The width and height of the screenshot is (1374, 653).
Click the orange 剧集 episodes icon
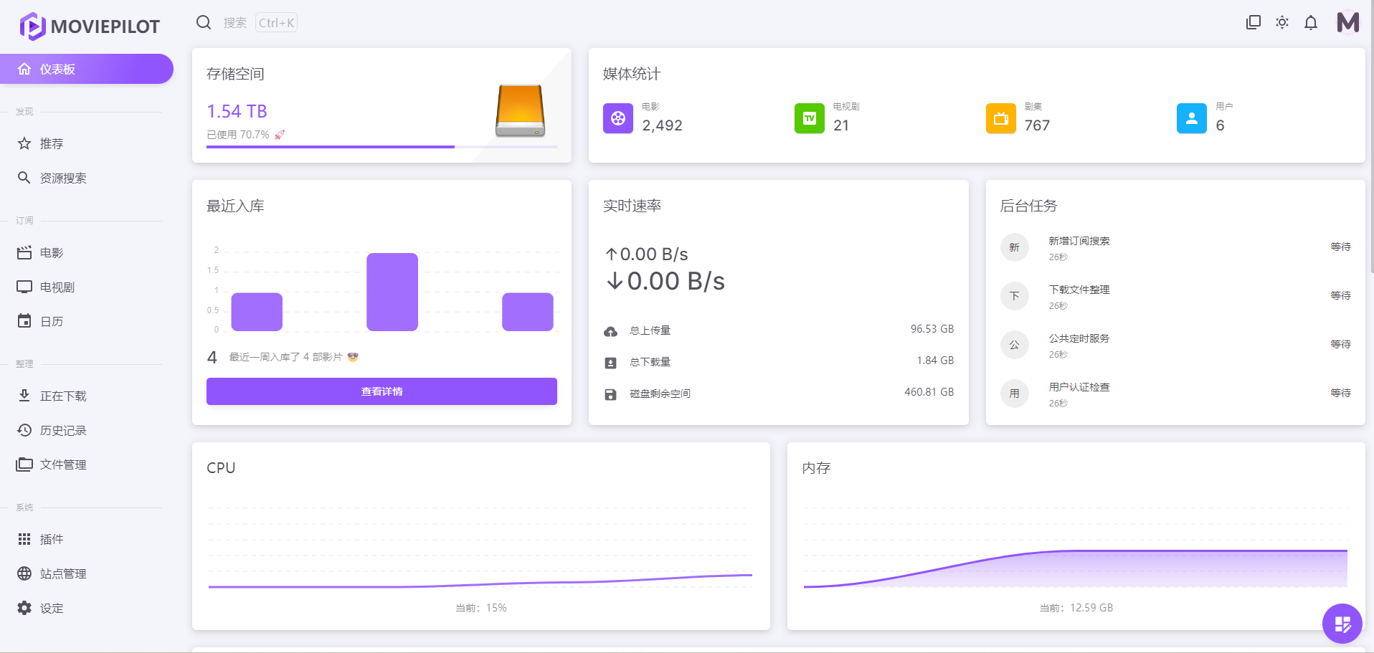tap(1001, 118)
